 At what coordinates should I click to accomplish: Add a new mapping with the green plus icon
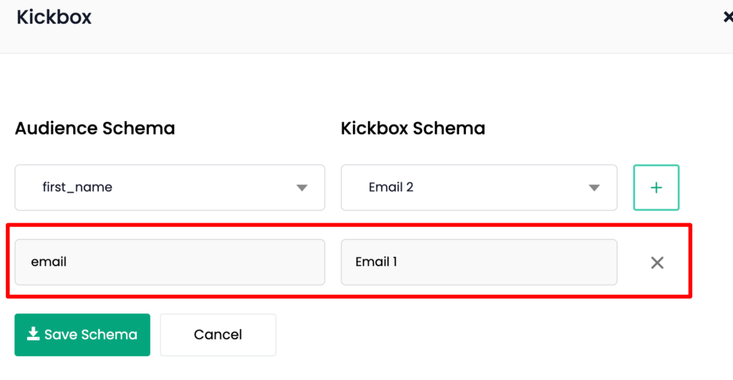[x=656, y=187]
